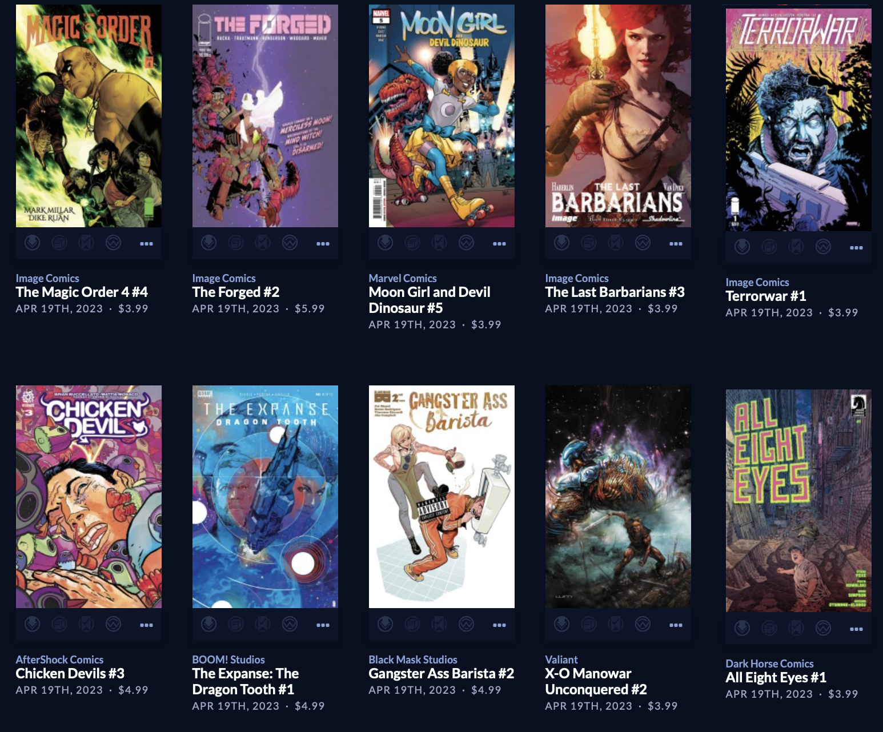The image size is (883, 732).
Task: Open The Expanse Dragon Tooth cover image
Action: coord(265,497)
